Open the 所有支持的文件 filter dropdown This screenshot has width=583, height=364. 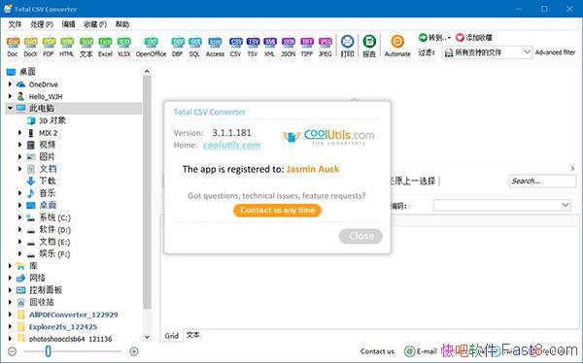point(487,52)
